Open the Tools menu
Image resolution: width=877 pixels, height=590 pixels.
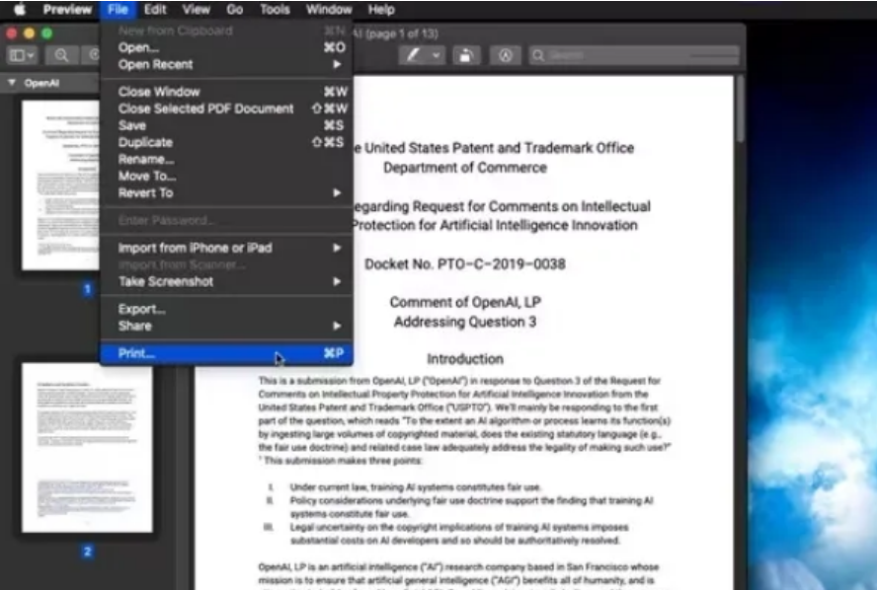click(x=275, y=10)
